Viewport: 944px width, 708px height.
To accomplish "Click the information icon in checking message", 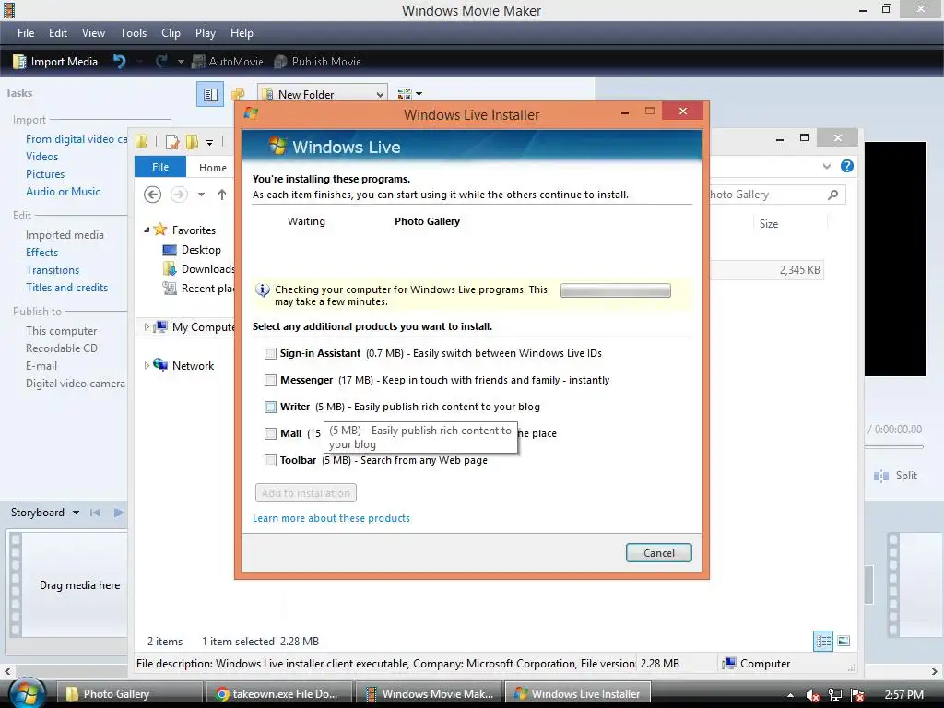I will 263,290.
